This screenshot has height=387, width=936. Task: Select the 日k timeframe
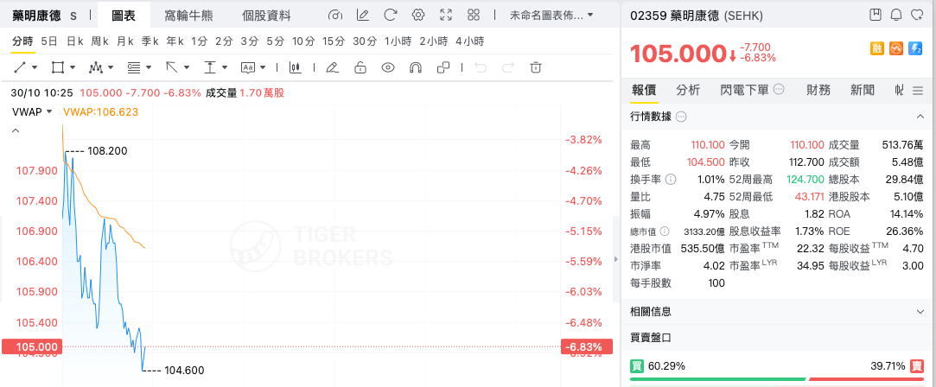click(x=75, y=41)
